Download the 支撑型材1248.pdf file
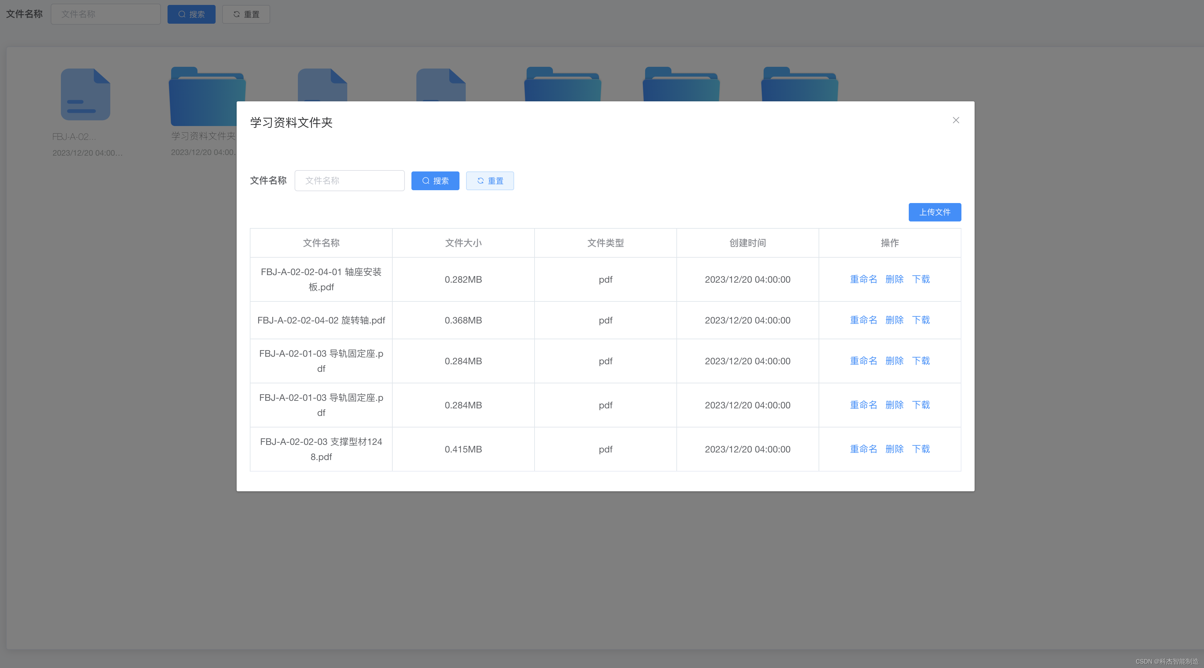1204x668 pixels. [x=921, y=449]
